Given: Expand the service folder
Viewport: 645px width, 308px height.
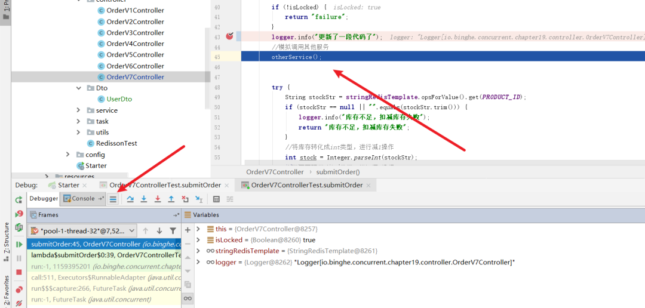Looking at the screenshot, I should pos(79,110).
